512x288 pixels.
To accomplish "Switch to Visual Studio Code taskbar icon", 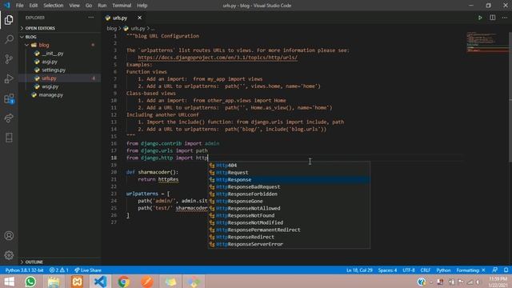I will pyautogui.click(x=100, y=282).
